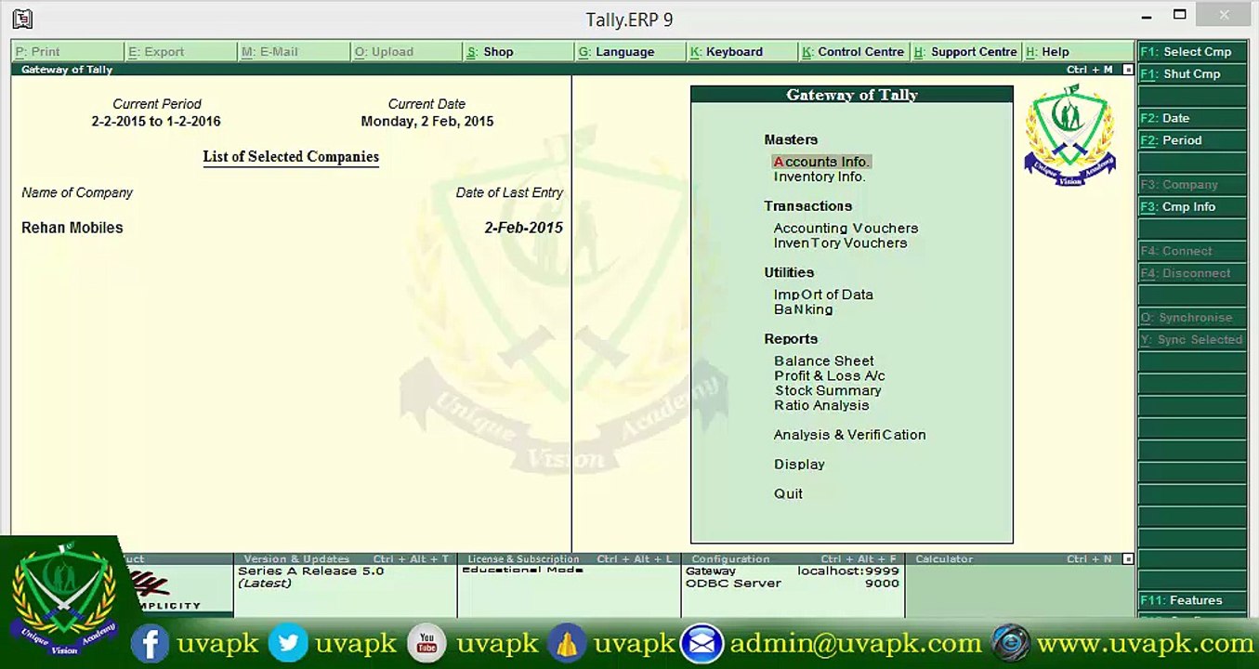Click the F2: Date button
1259x669 pixels.
[x=1192, y=118]
